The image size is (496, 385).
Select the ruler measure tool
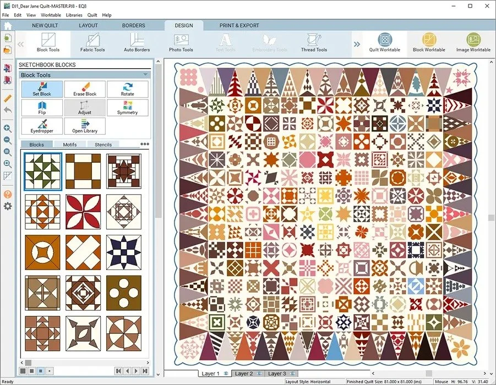click(7, 98)
